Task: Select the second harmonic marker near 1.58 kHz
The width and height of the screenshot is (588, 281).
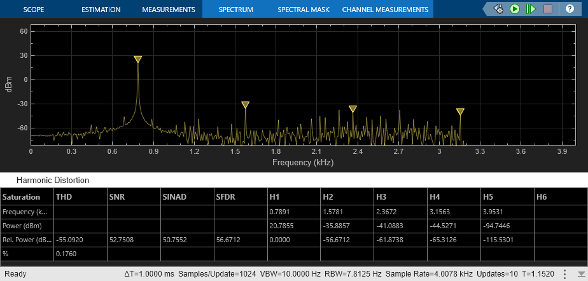Action: [x=245, y=104]
